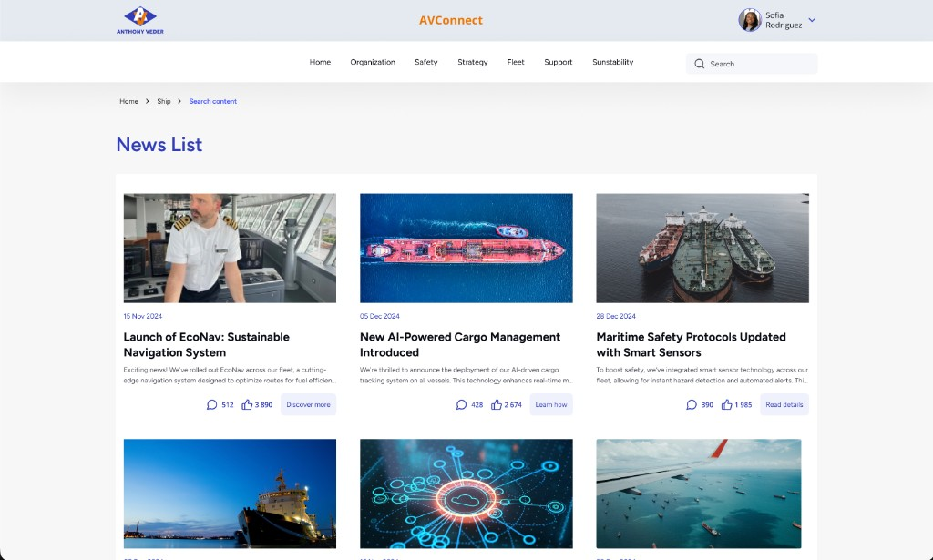
Task: Open the Home menu item
Action: click(320, 62)
